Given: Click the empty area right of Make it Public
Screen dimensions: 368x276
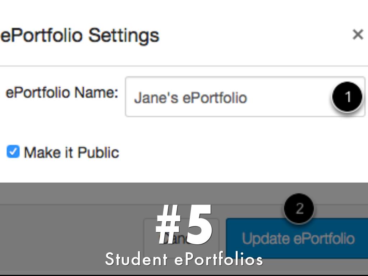Looking at the screenshot, I should (x=234, y=153).
